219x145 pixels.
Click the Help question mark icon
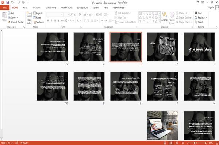(198, 3)
